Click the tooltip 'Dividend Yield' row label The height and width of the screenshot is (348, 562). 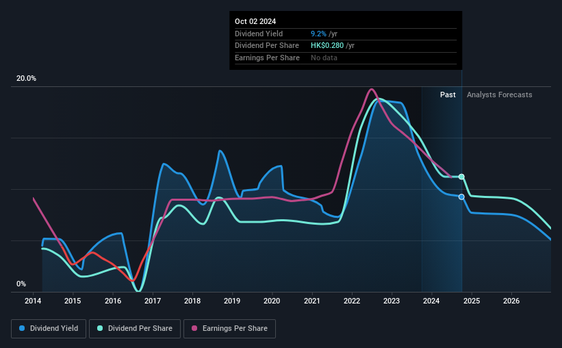point(259,34)
